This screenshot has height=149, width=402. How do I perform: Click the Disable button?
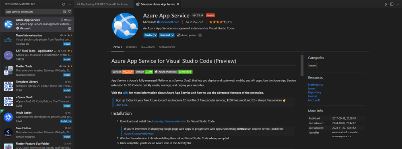tap(148, 35)
